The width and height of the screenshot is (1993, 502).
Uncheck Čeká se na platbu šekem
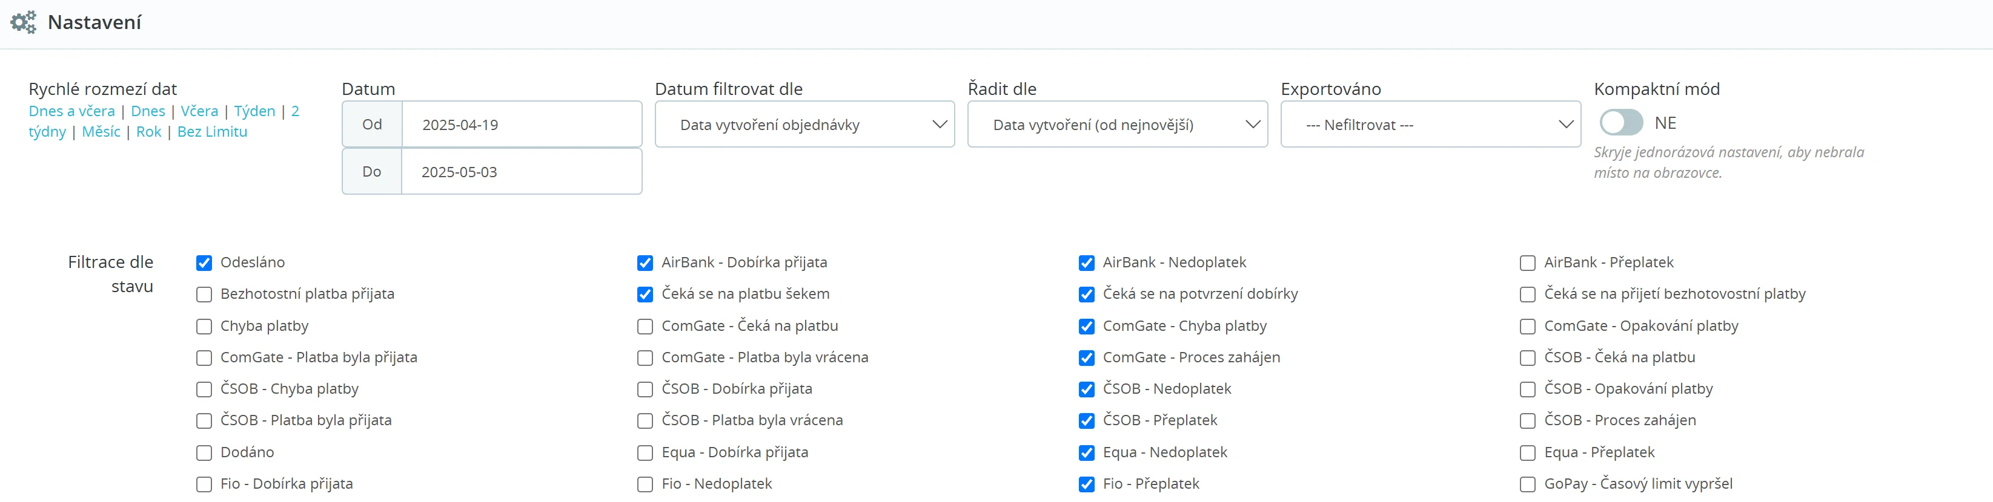[x=645, y=295]
